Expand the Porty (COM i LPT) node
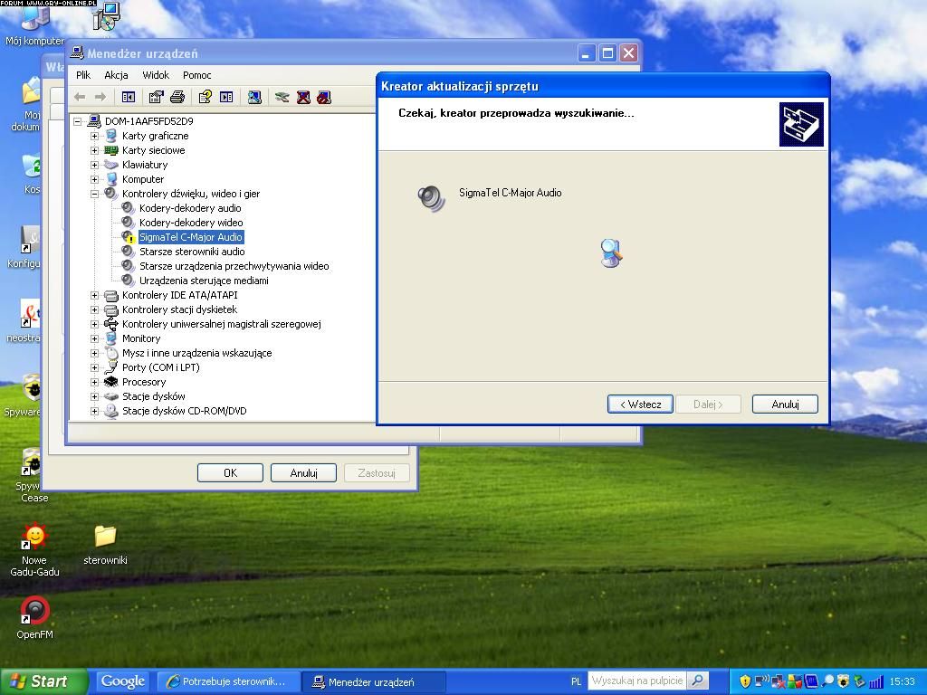 tap(94, 367)
